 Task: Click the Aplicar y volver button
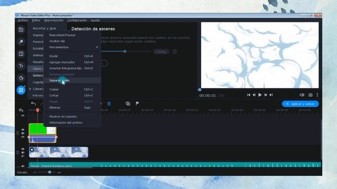300,104
